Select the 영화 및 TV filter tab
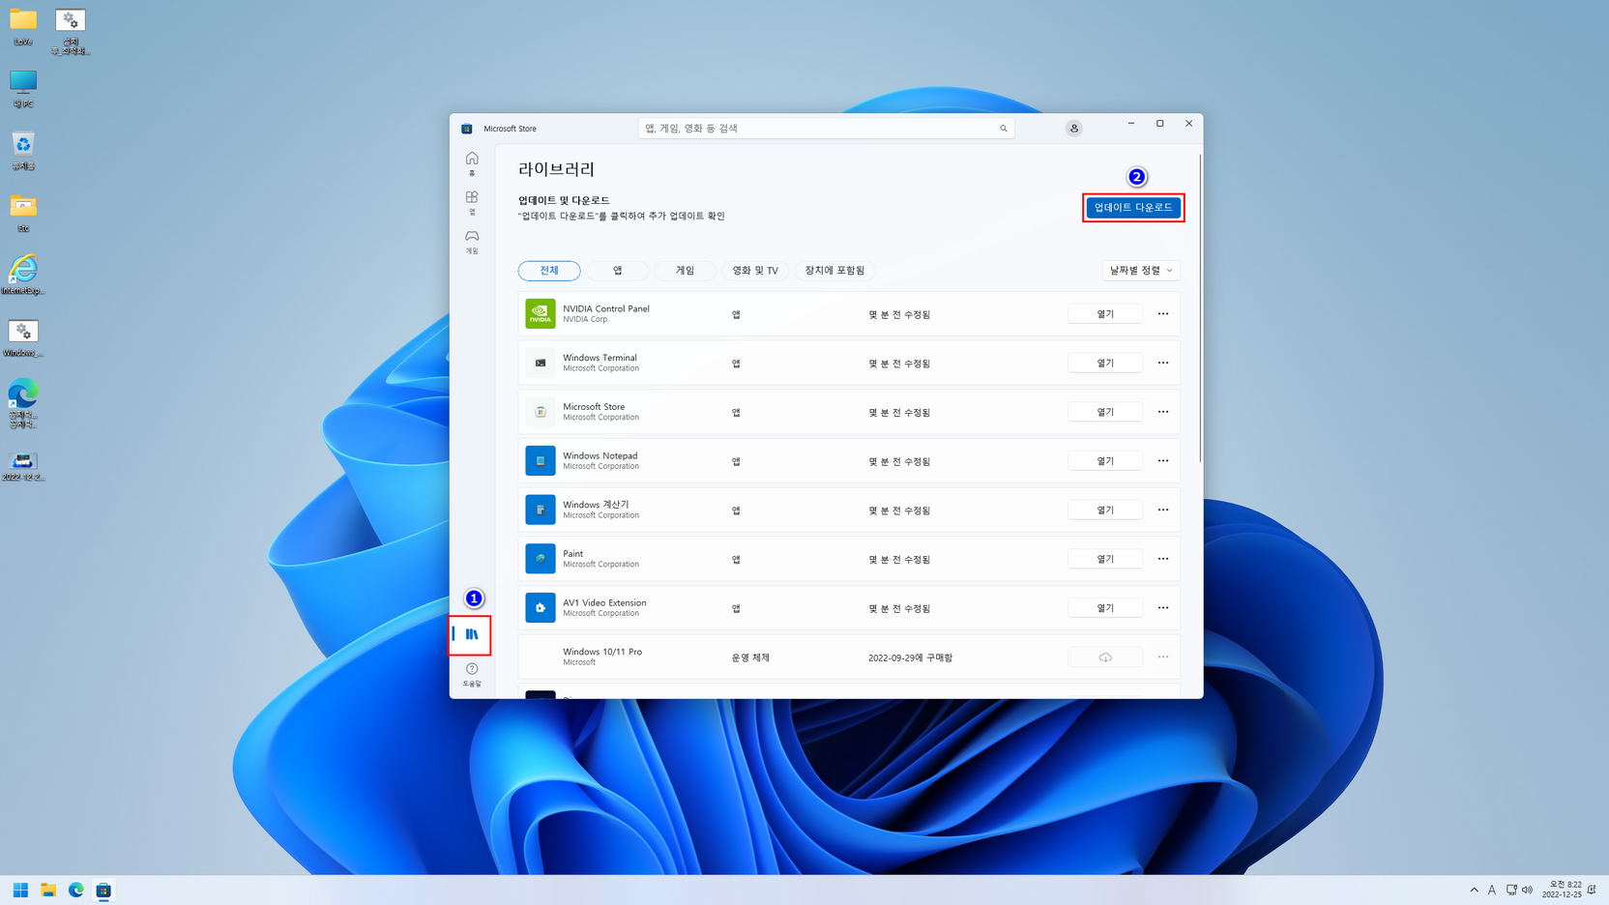 [x=755, y=271]
